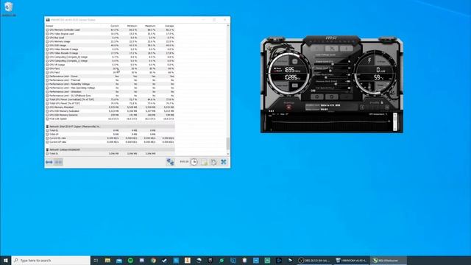Click the Minimum column header
This screenshot has width=471, height=265.
click(x=132, y=26)
